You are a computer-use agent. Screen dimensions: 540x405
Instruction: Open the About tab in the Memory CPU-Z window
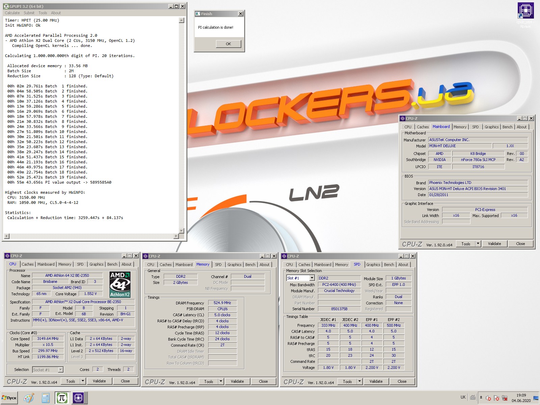pos(265,265)
